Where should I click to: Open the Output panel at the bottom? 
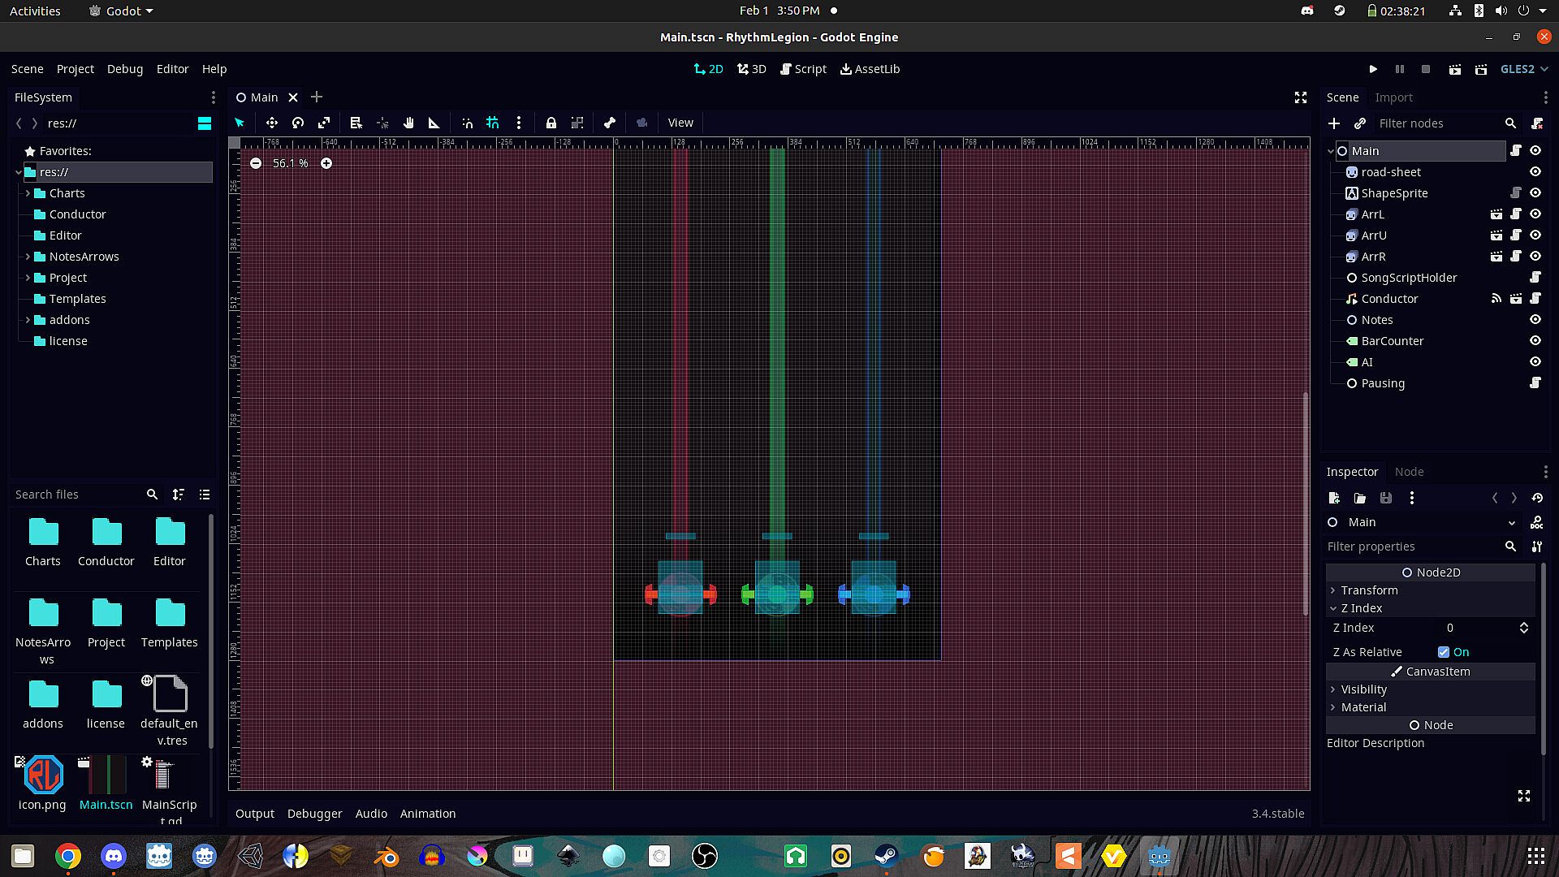(x=254, y=814)
